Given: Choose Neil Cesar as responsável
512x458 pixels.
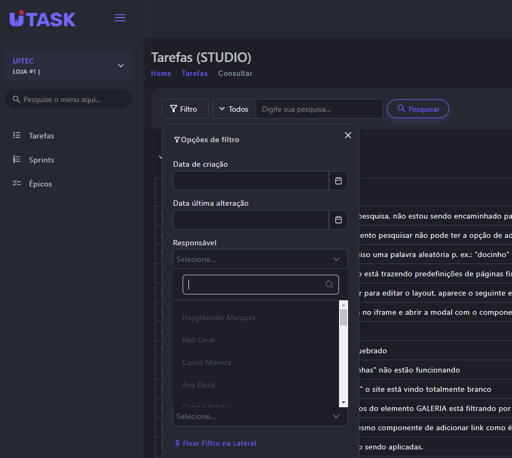Looking at the screenshot, I should [199, 340].
